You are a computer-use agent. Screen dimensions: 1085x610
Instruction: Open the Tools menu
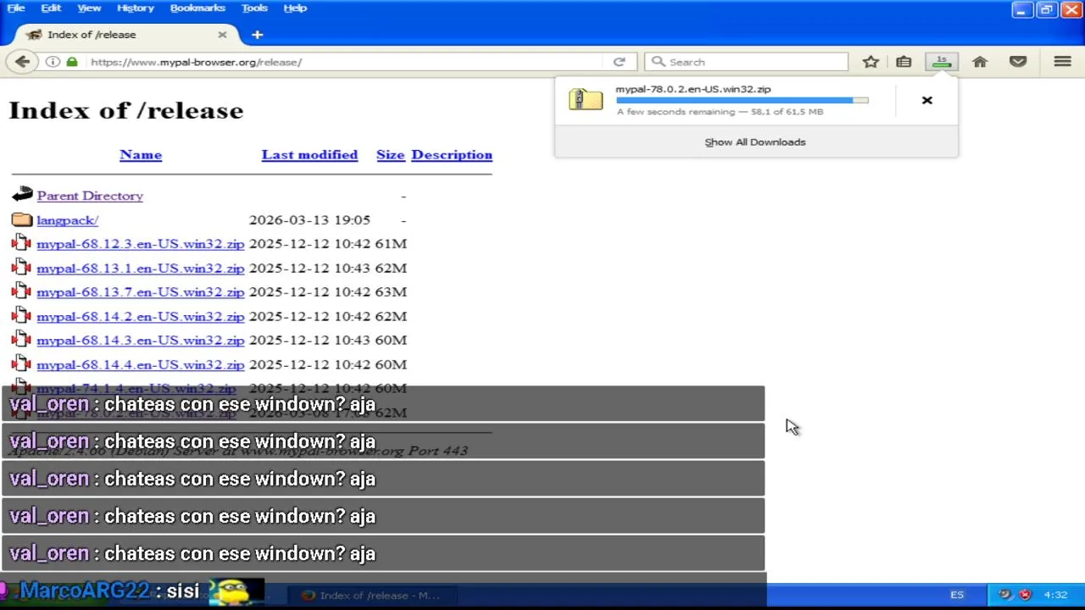click(254, 8)
